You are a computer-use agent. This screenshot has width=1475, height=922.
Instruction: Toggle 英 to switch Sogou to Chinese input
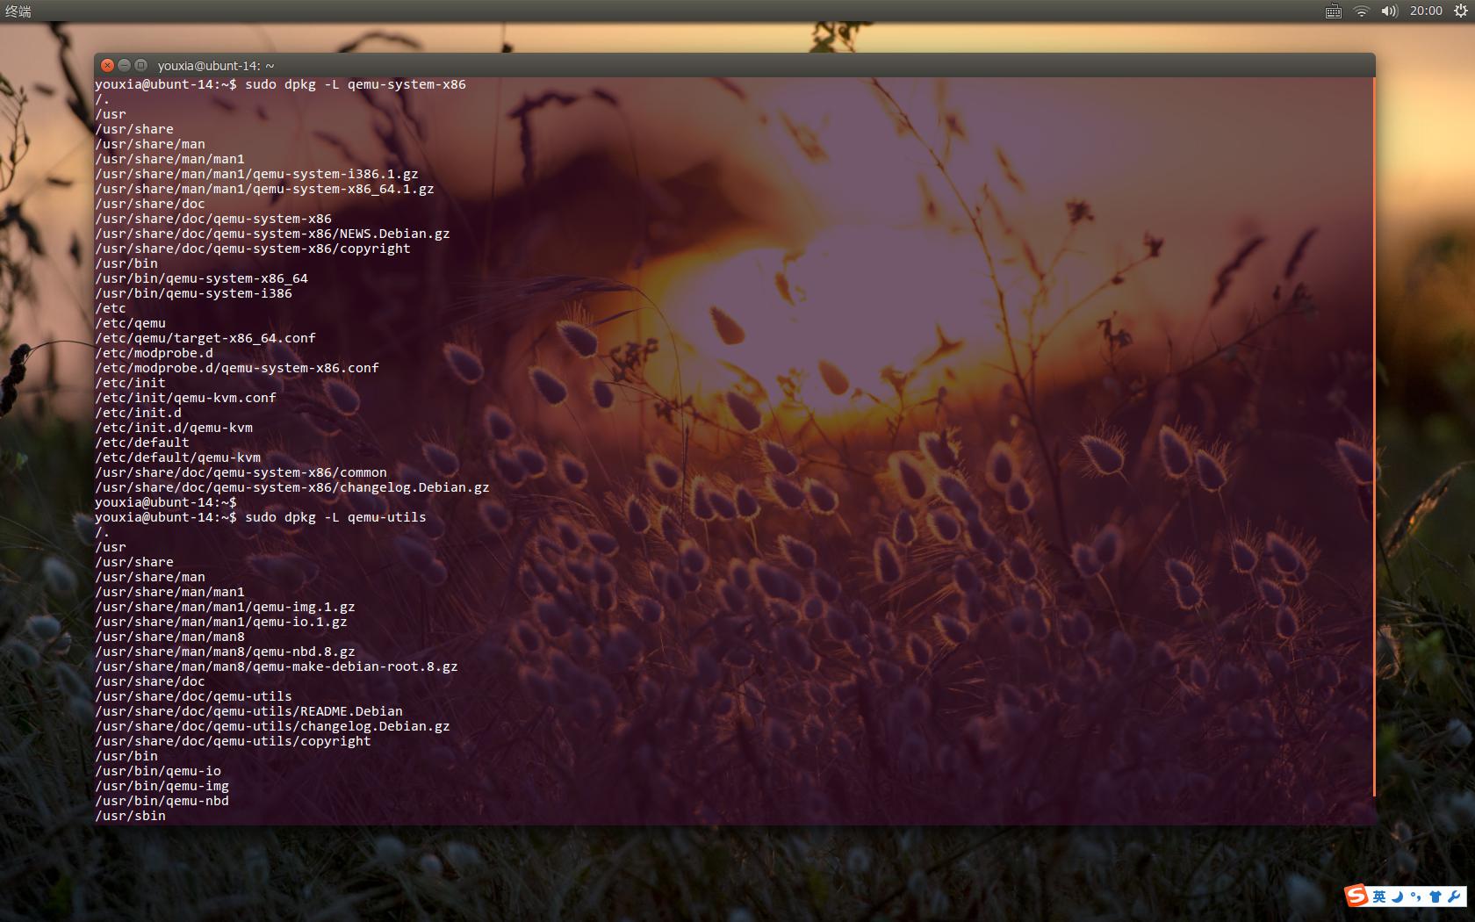pos(1379,897)
